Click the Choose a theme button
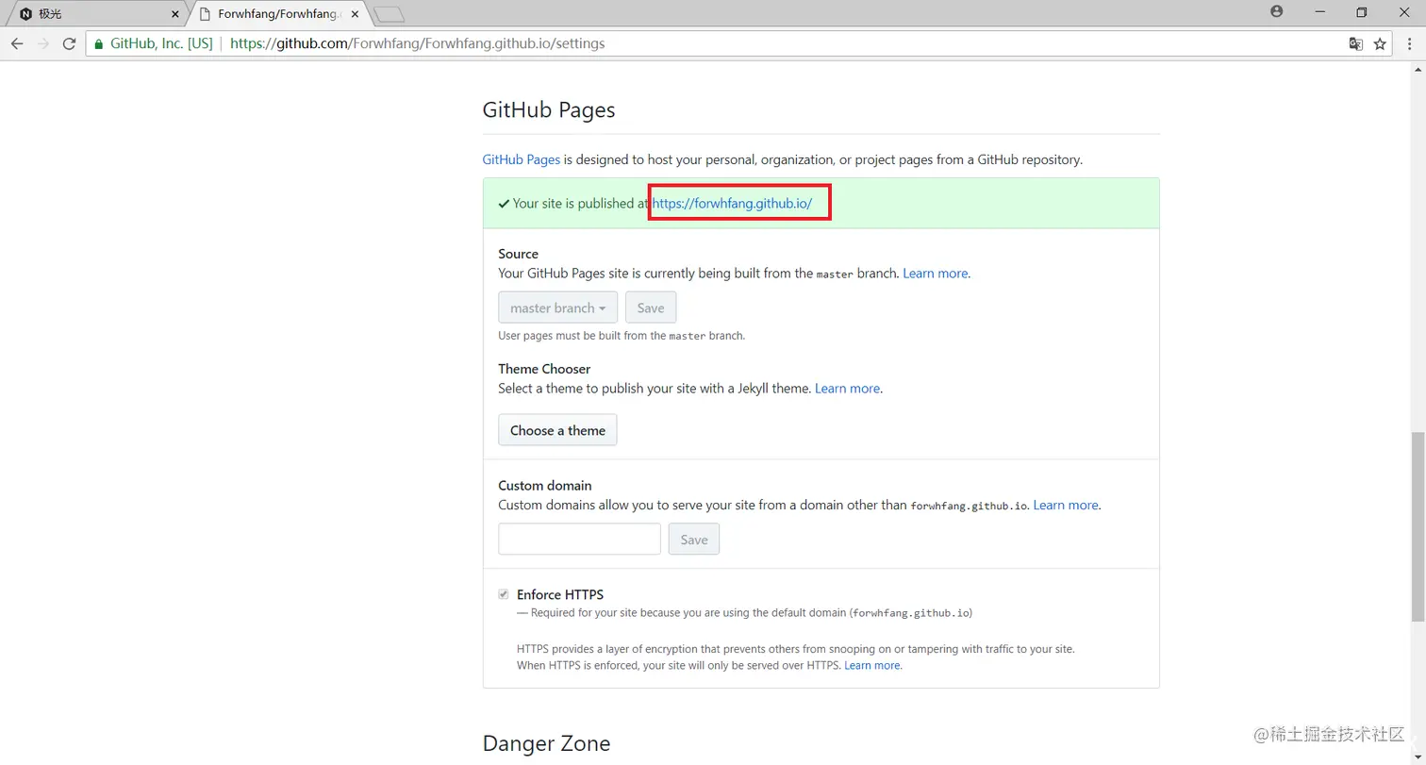The height and width of the screenshot is (765, 1426). point(557,430)
